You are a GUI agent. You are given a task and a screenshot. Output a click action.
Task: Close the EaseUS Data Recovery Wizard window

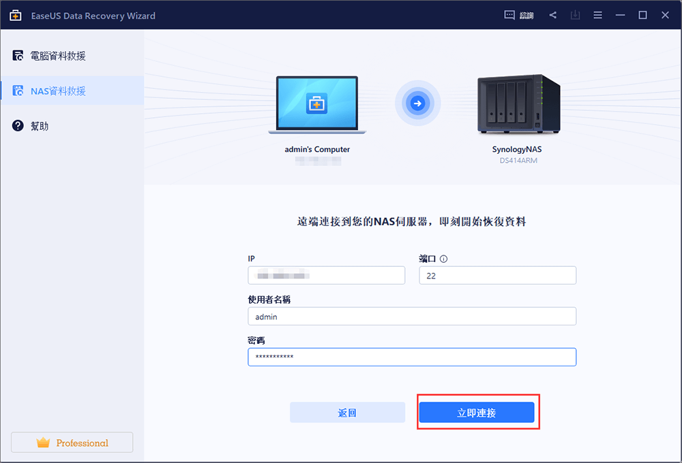point(665,15)
